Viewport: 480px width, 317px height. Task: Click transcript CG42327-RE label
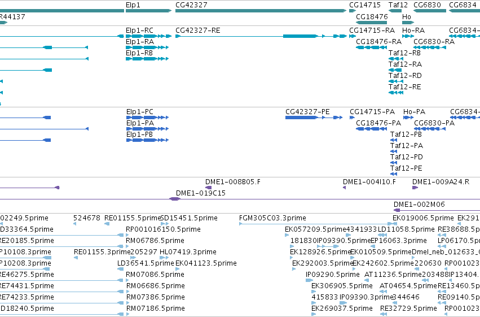pyautogui.click(x=198, y=31)
